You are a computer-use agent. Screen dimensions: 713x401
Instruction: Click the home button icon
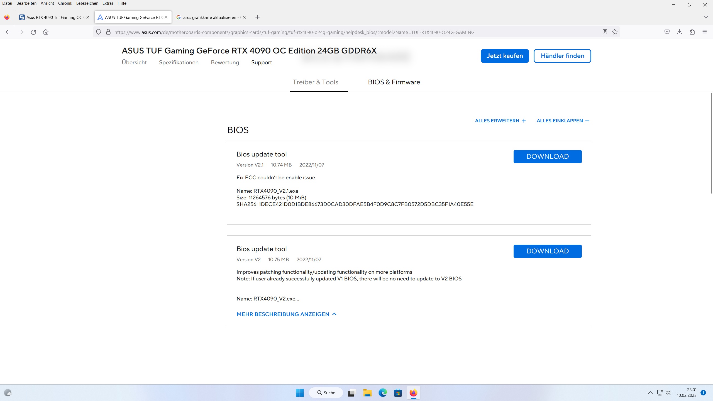pos(46,32)
